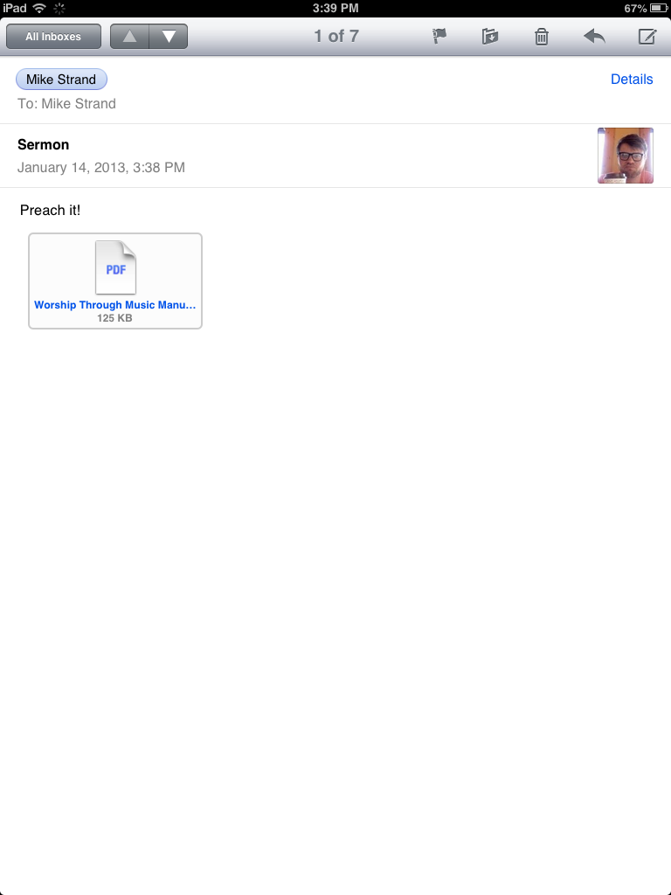Open the PDF document icon

click(115, 267)
